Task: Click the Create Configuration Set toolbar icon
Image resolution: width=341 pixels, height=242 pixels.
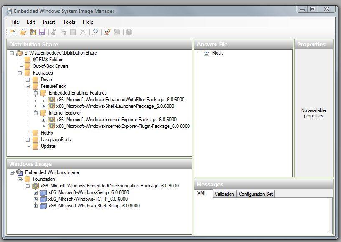Action: [x=117, y=32]
